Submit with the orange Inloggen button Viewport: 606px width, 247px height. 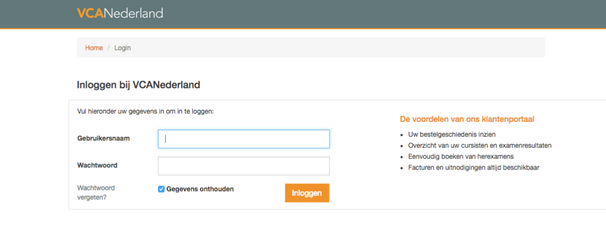pyautogui.click(x=307, y=193)
